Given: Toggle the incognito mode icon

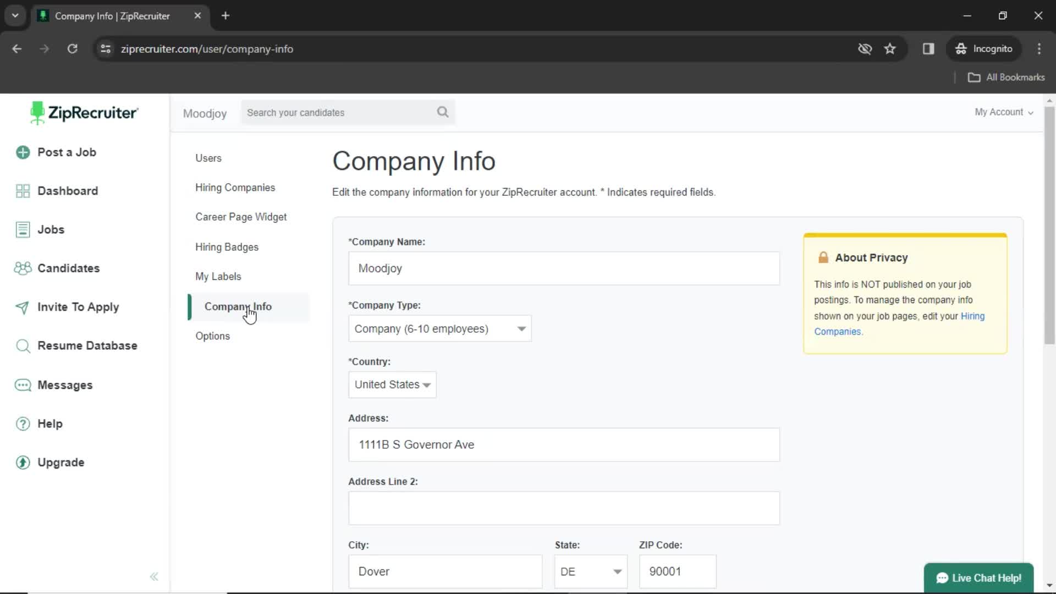Looking at the screenshot, I should pos(960,48).
